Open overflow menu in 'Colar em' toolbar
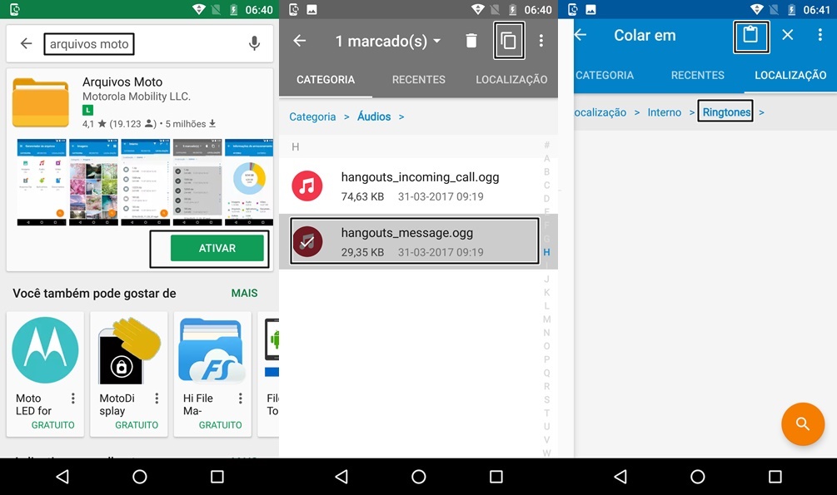The height and width of the screenshot is (495, 837). point(820,35)
